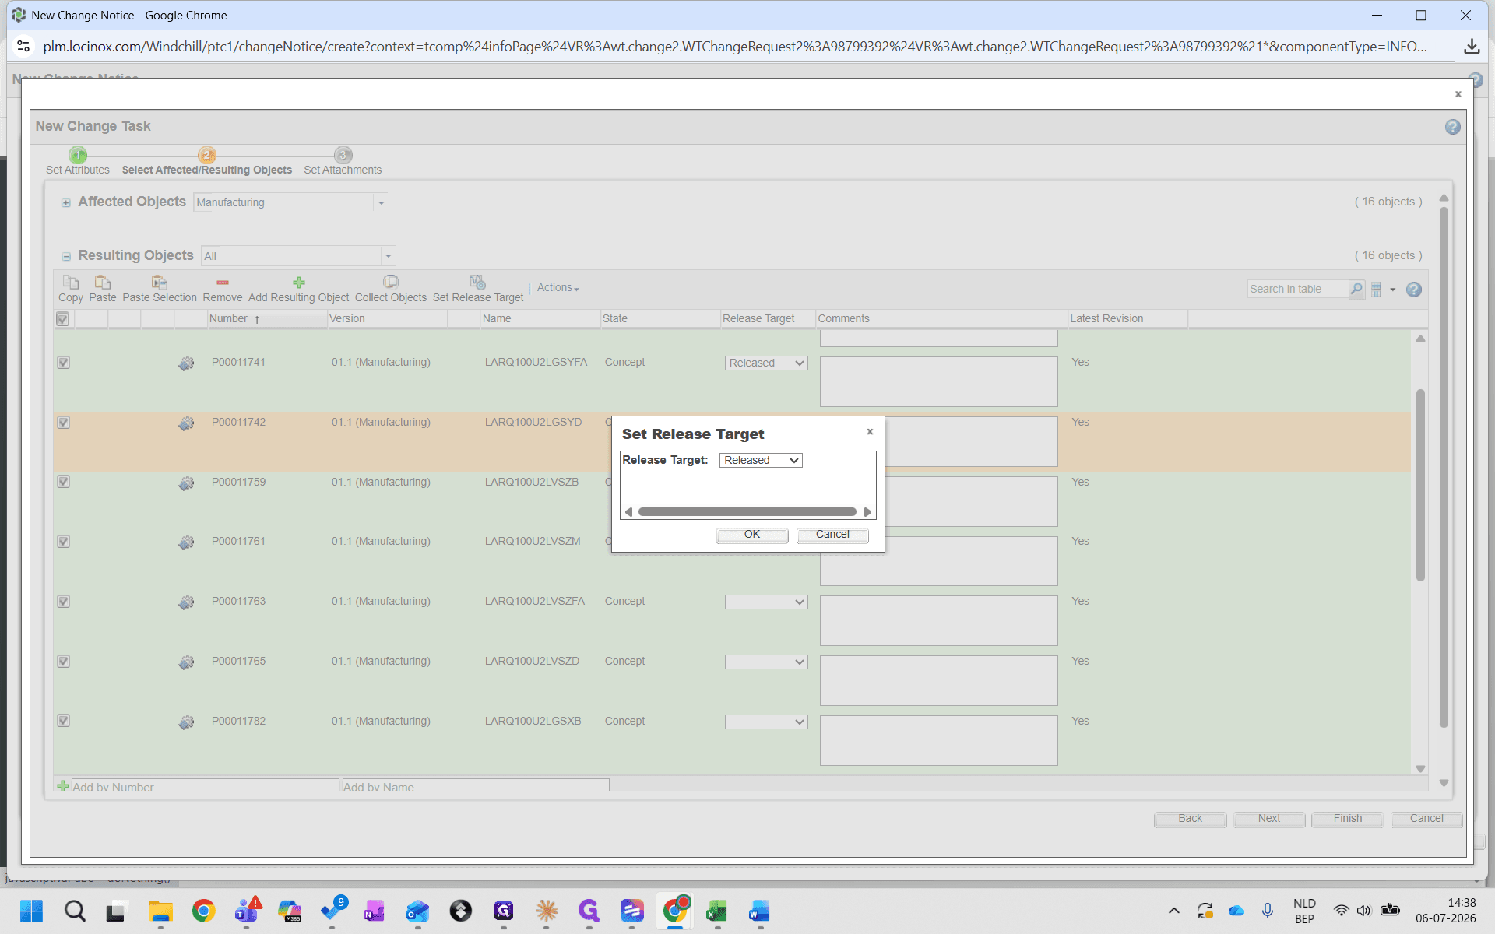Click the Collect Objects icon
Screen dimensions: 1495x934
[390, 282]
